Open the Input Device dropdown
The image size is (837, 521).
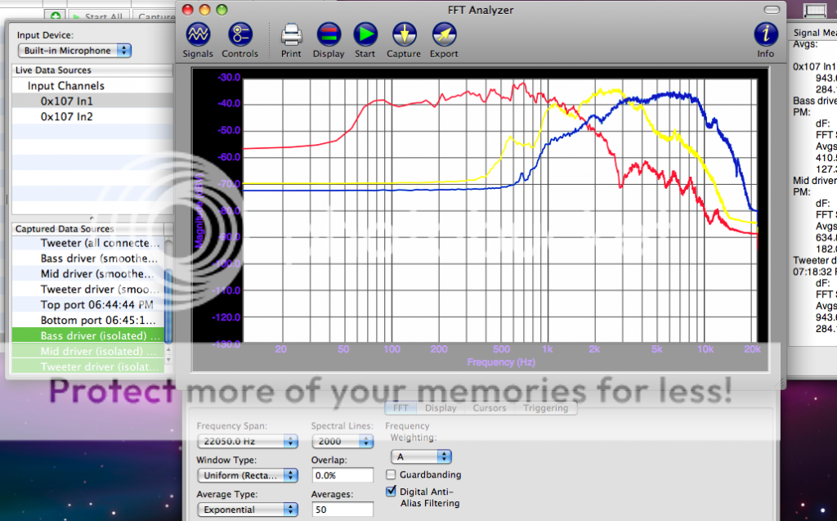pos(74,50)
